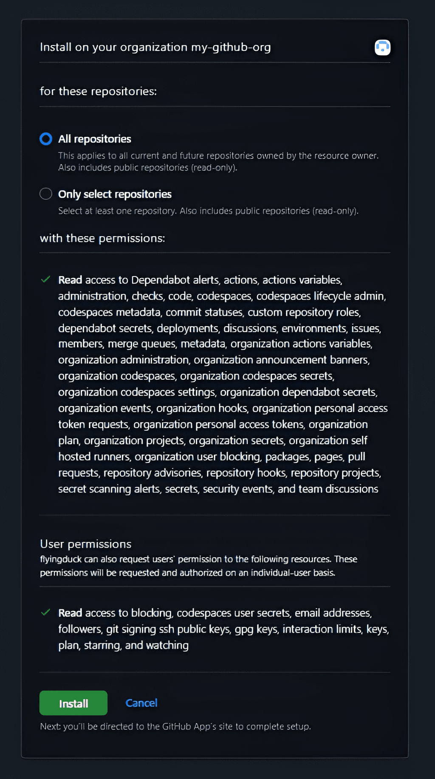Image resolution: width=435 pixels, height=779 pixels.
Task: Choose the Only select repositories radio button
Action: [46, 194]
